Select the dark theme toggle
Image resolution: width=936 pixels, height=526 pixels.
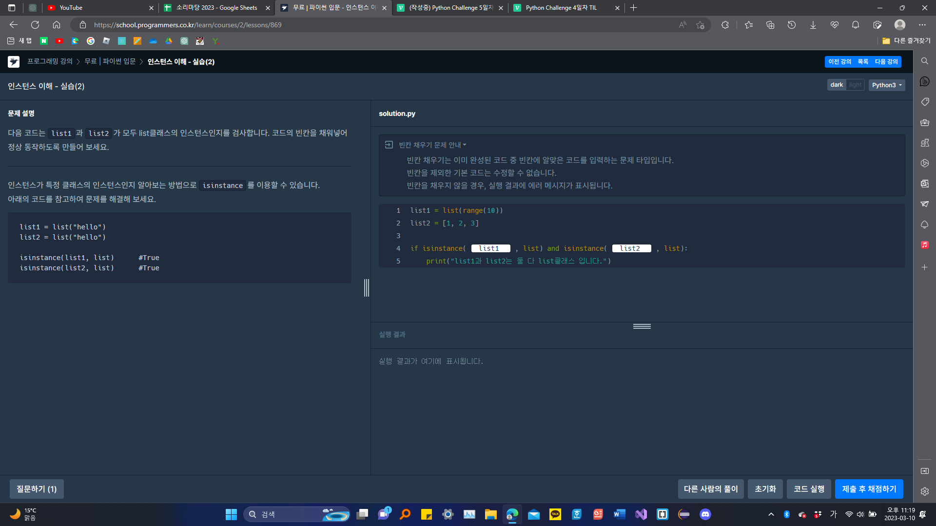[x=837, y=85]
